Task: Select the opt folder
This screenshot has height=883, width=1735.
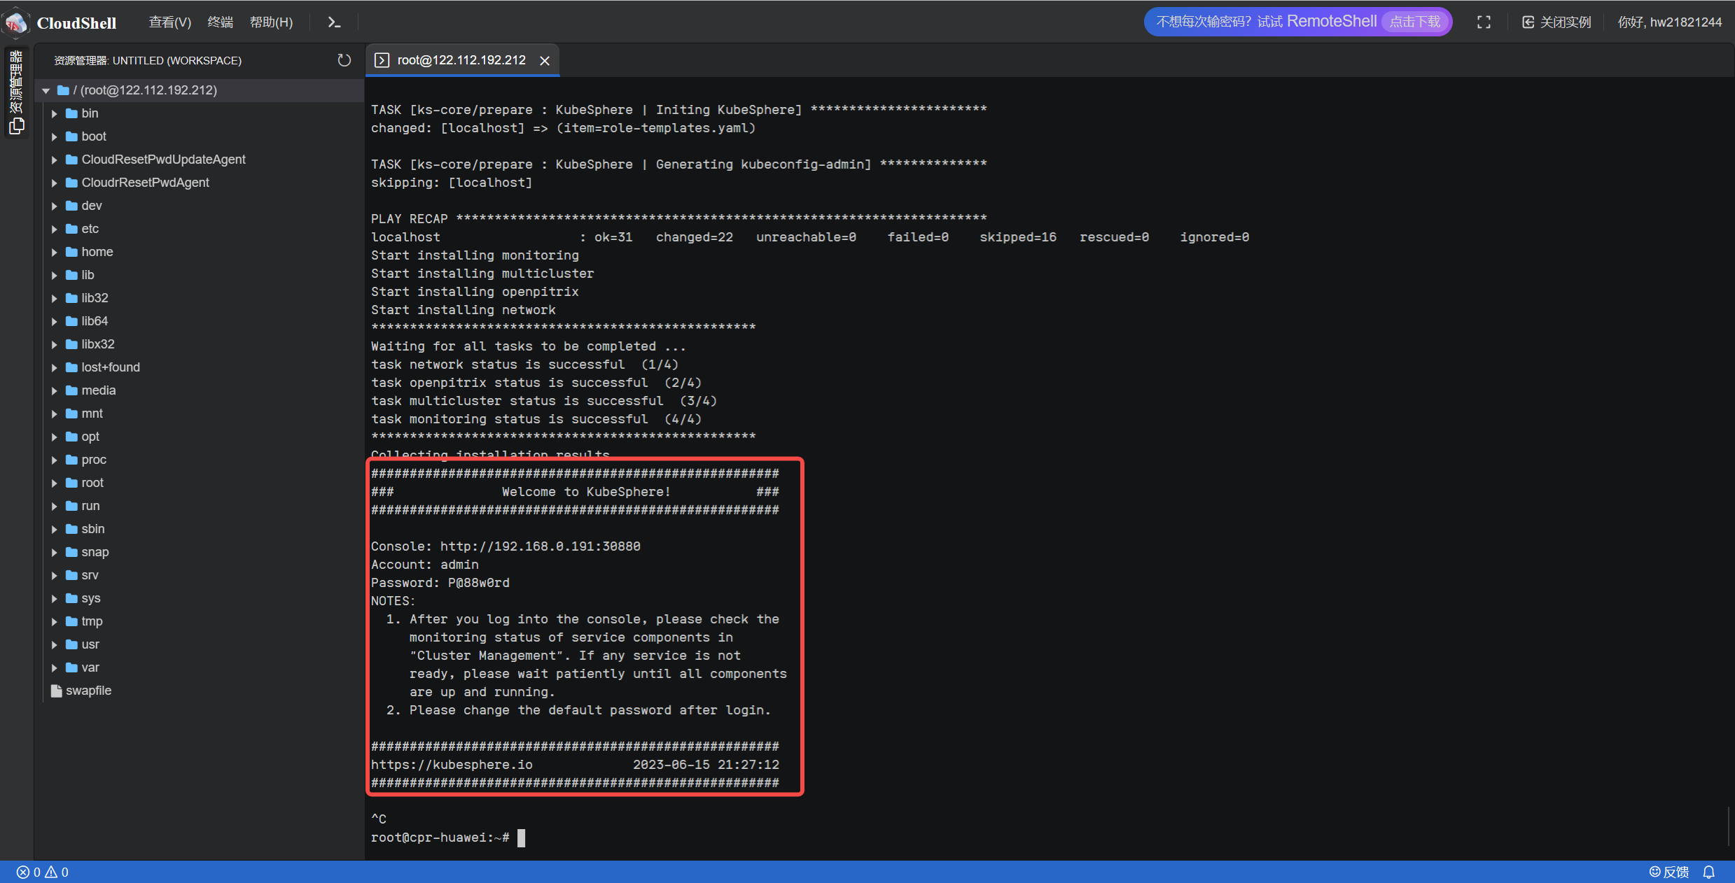Action: pyautogui.click(x=200, y=437)
